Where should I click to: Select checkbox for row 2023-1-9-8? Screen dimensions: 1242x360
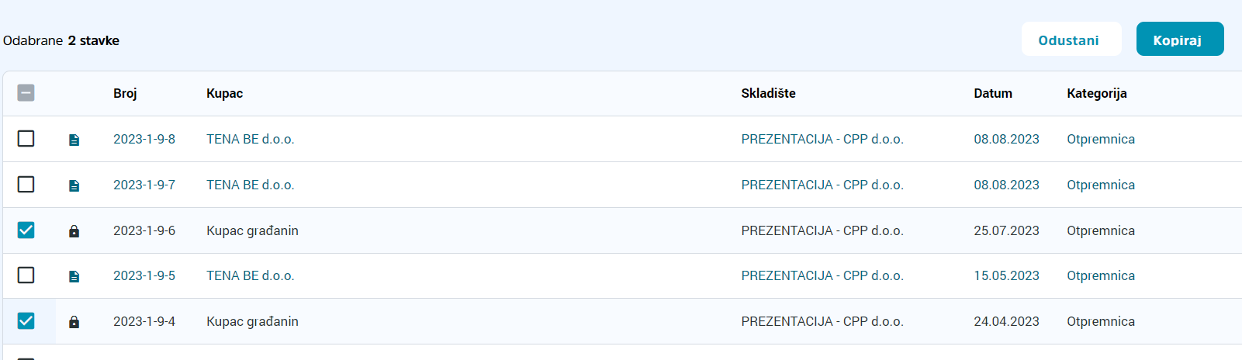click(x=26, y=138)
